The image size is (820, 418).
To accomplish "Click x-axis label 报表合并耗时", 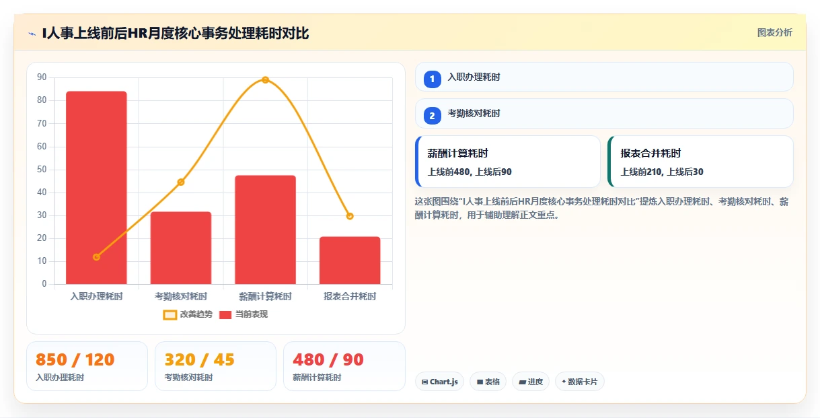I will tap(350, 296).
